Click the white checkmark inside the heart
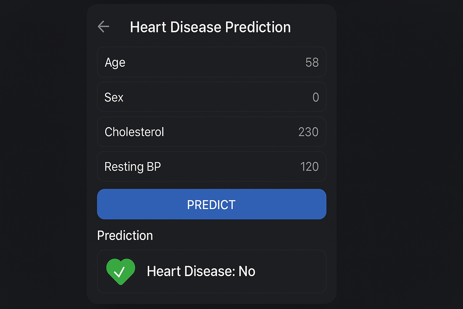The height and width of the screenshot is (309, 463). pyautogui.click(x=119, y=272)
